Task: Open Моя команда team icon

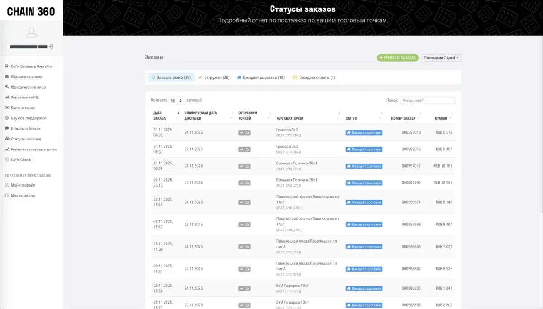Action: pyautogui.click(x=7, y=196)
